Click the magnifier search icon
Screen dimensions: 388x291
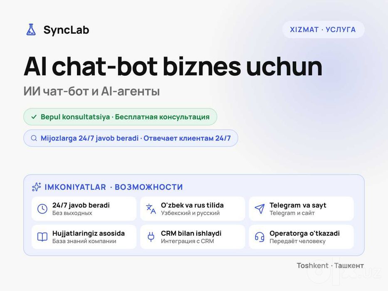point(34,138)
